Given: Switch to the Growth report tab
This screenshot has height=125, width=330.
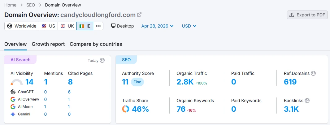Looking at the screenshot, I should click(x=48, y=44).
